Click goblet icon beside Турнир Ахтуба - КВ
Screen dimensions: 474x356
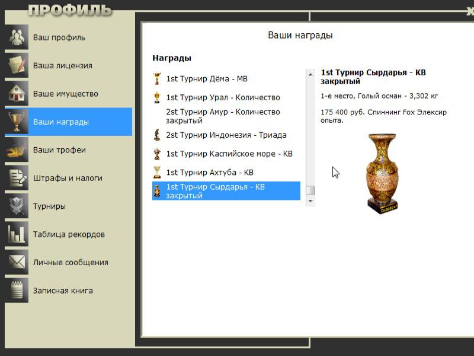pos(157,173)
